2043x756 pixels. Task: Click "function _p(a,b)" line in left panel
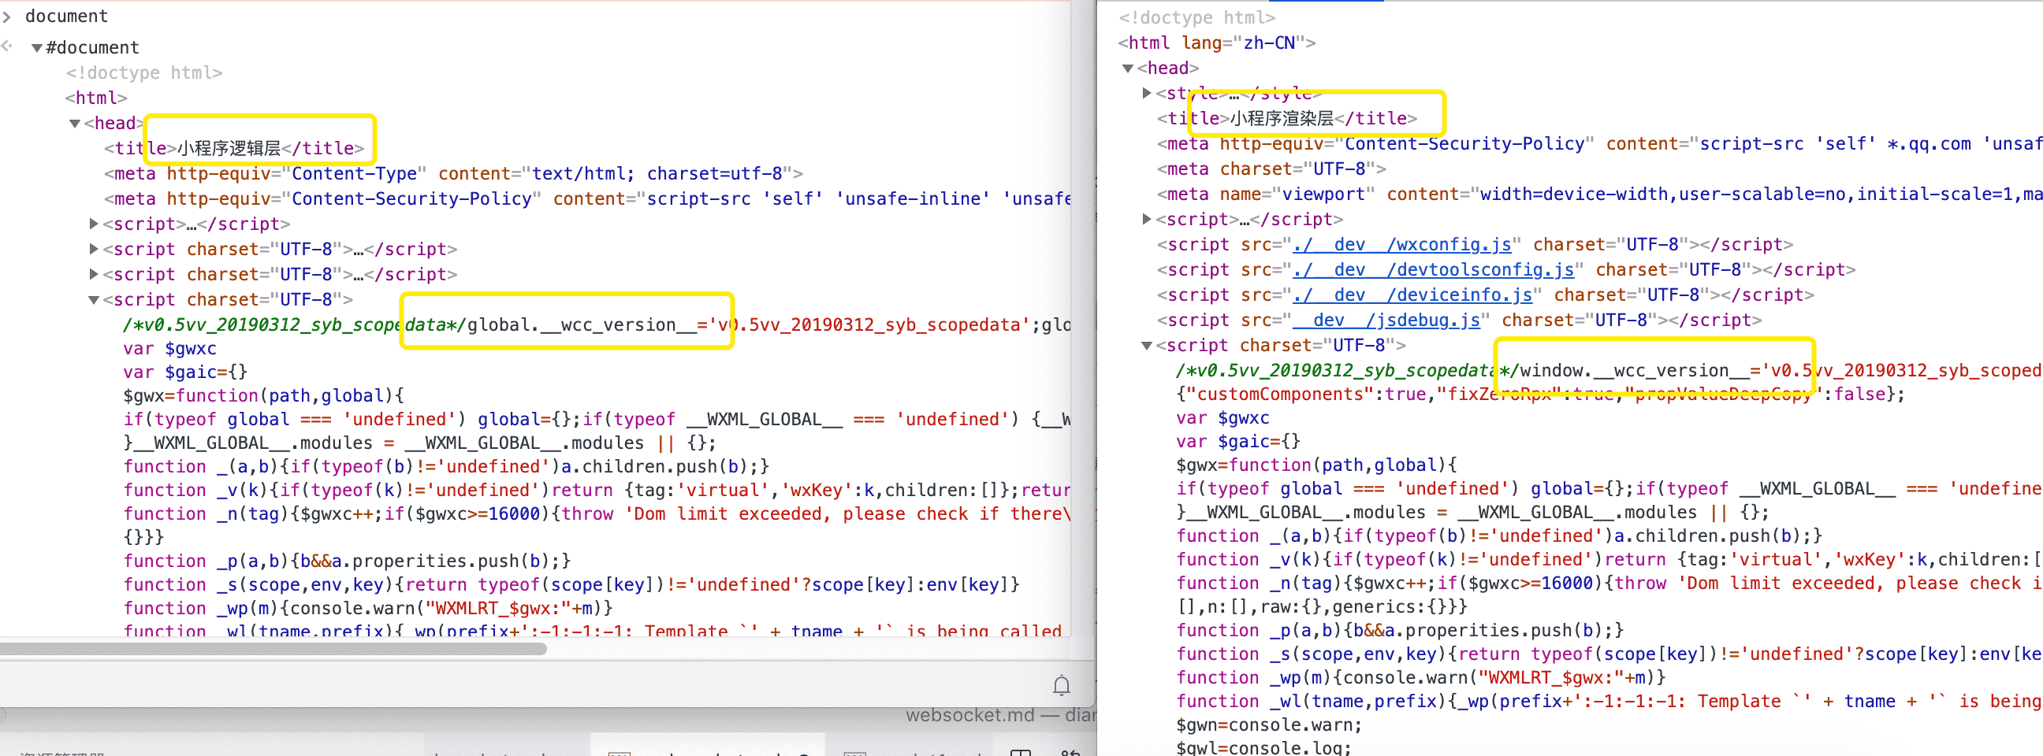347,561
